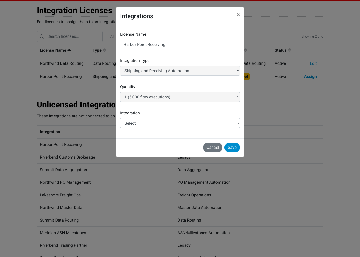Click Meridian ASN Milestones integration

[63, 233]
